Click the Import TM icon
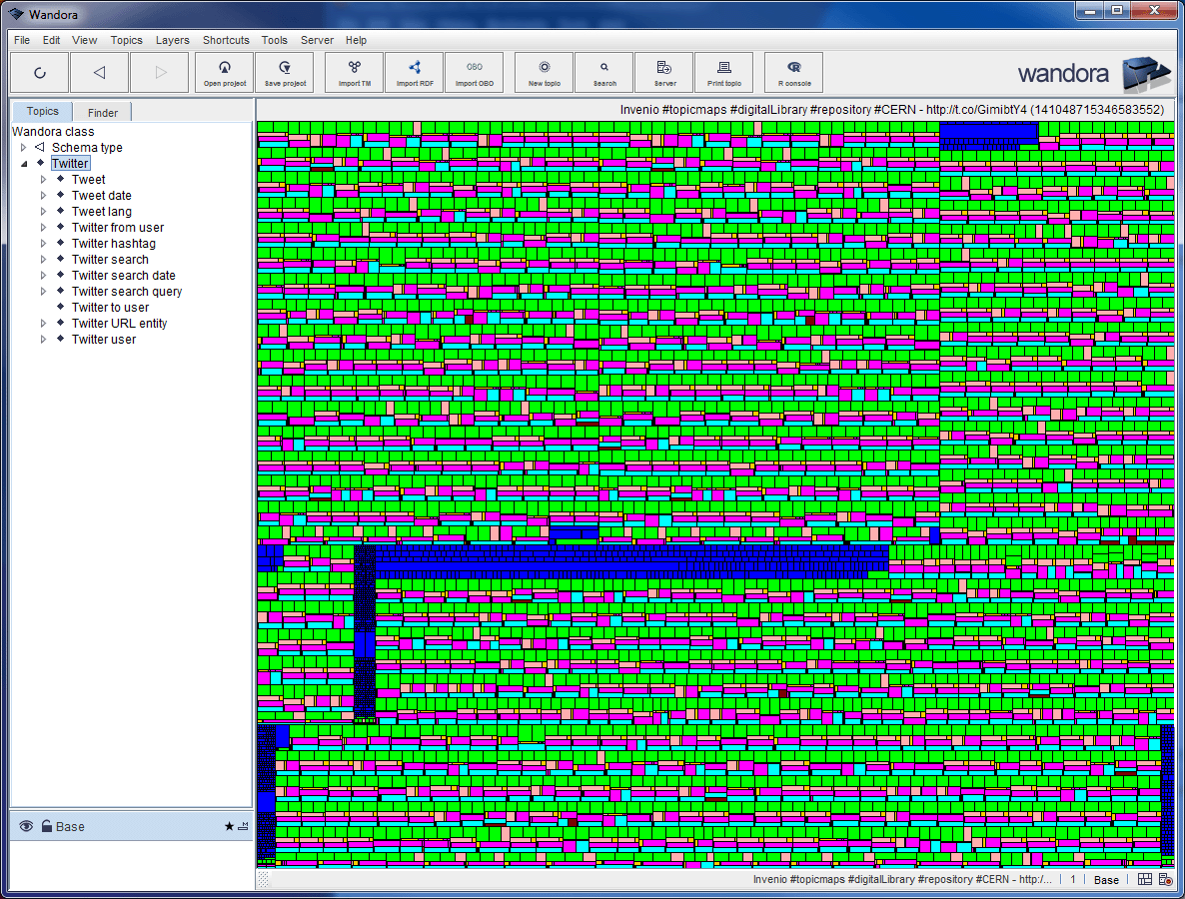Viewport: 1185px width, 899px height. pos(355,72)
